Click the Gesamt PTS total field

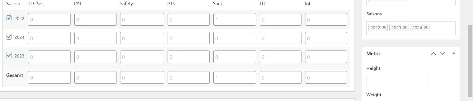189,78
